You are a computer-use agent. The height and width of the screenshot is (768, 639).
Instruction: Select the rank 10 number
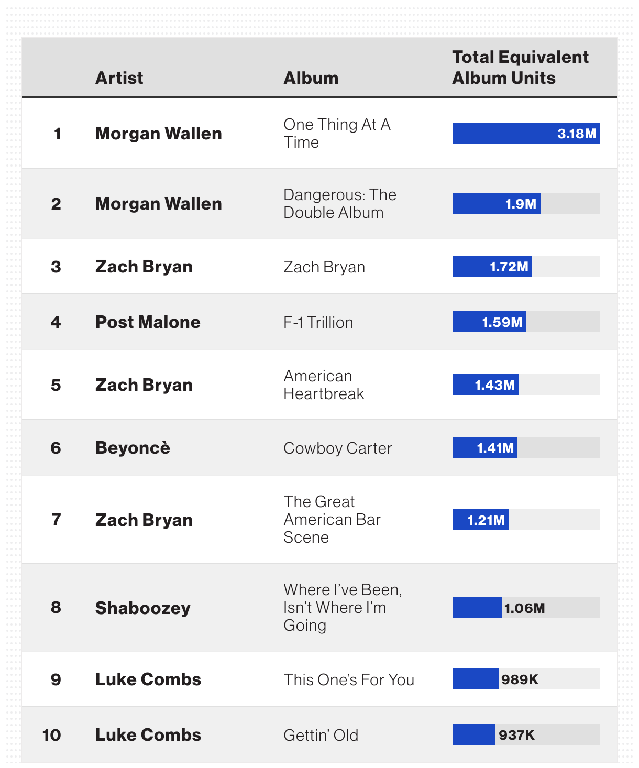tap(52, 735)
